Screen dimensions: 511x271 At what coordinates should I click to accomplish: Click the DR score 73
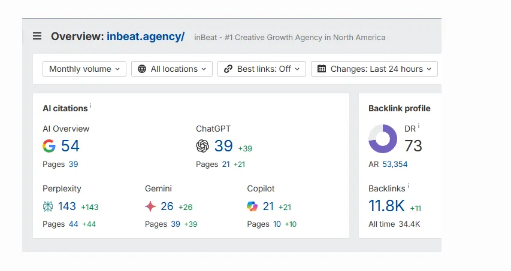[x=413, y=146]
